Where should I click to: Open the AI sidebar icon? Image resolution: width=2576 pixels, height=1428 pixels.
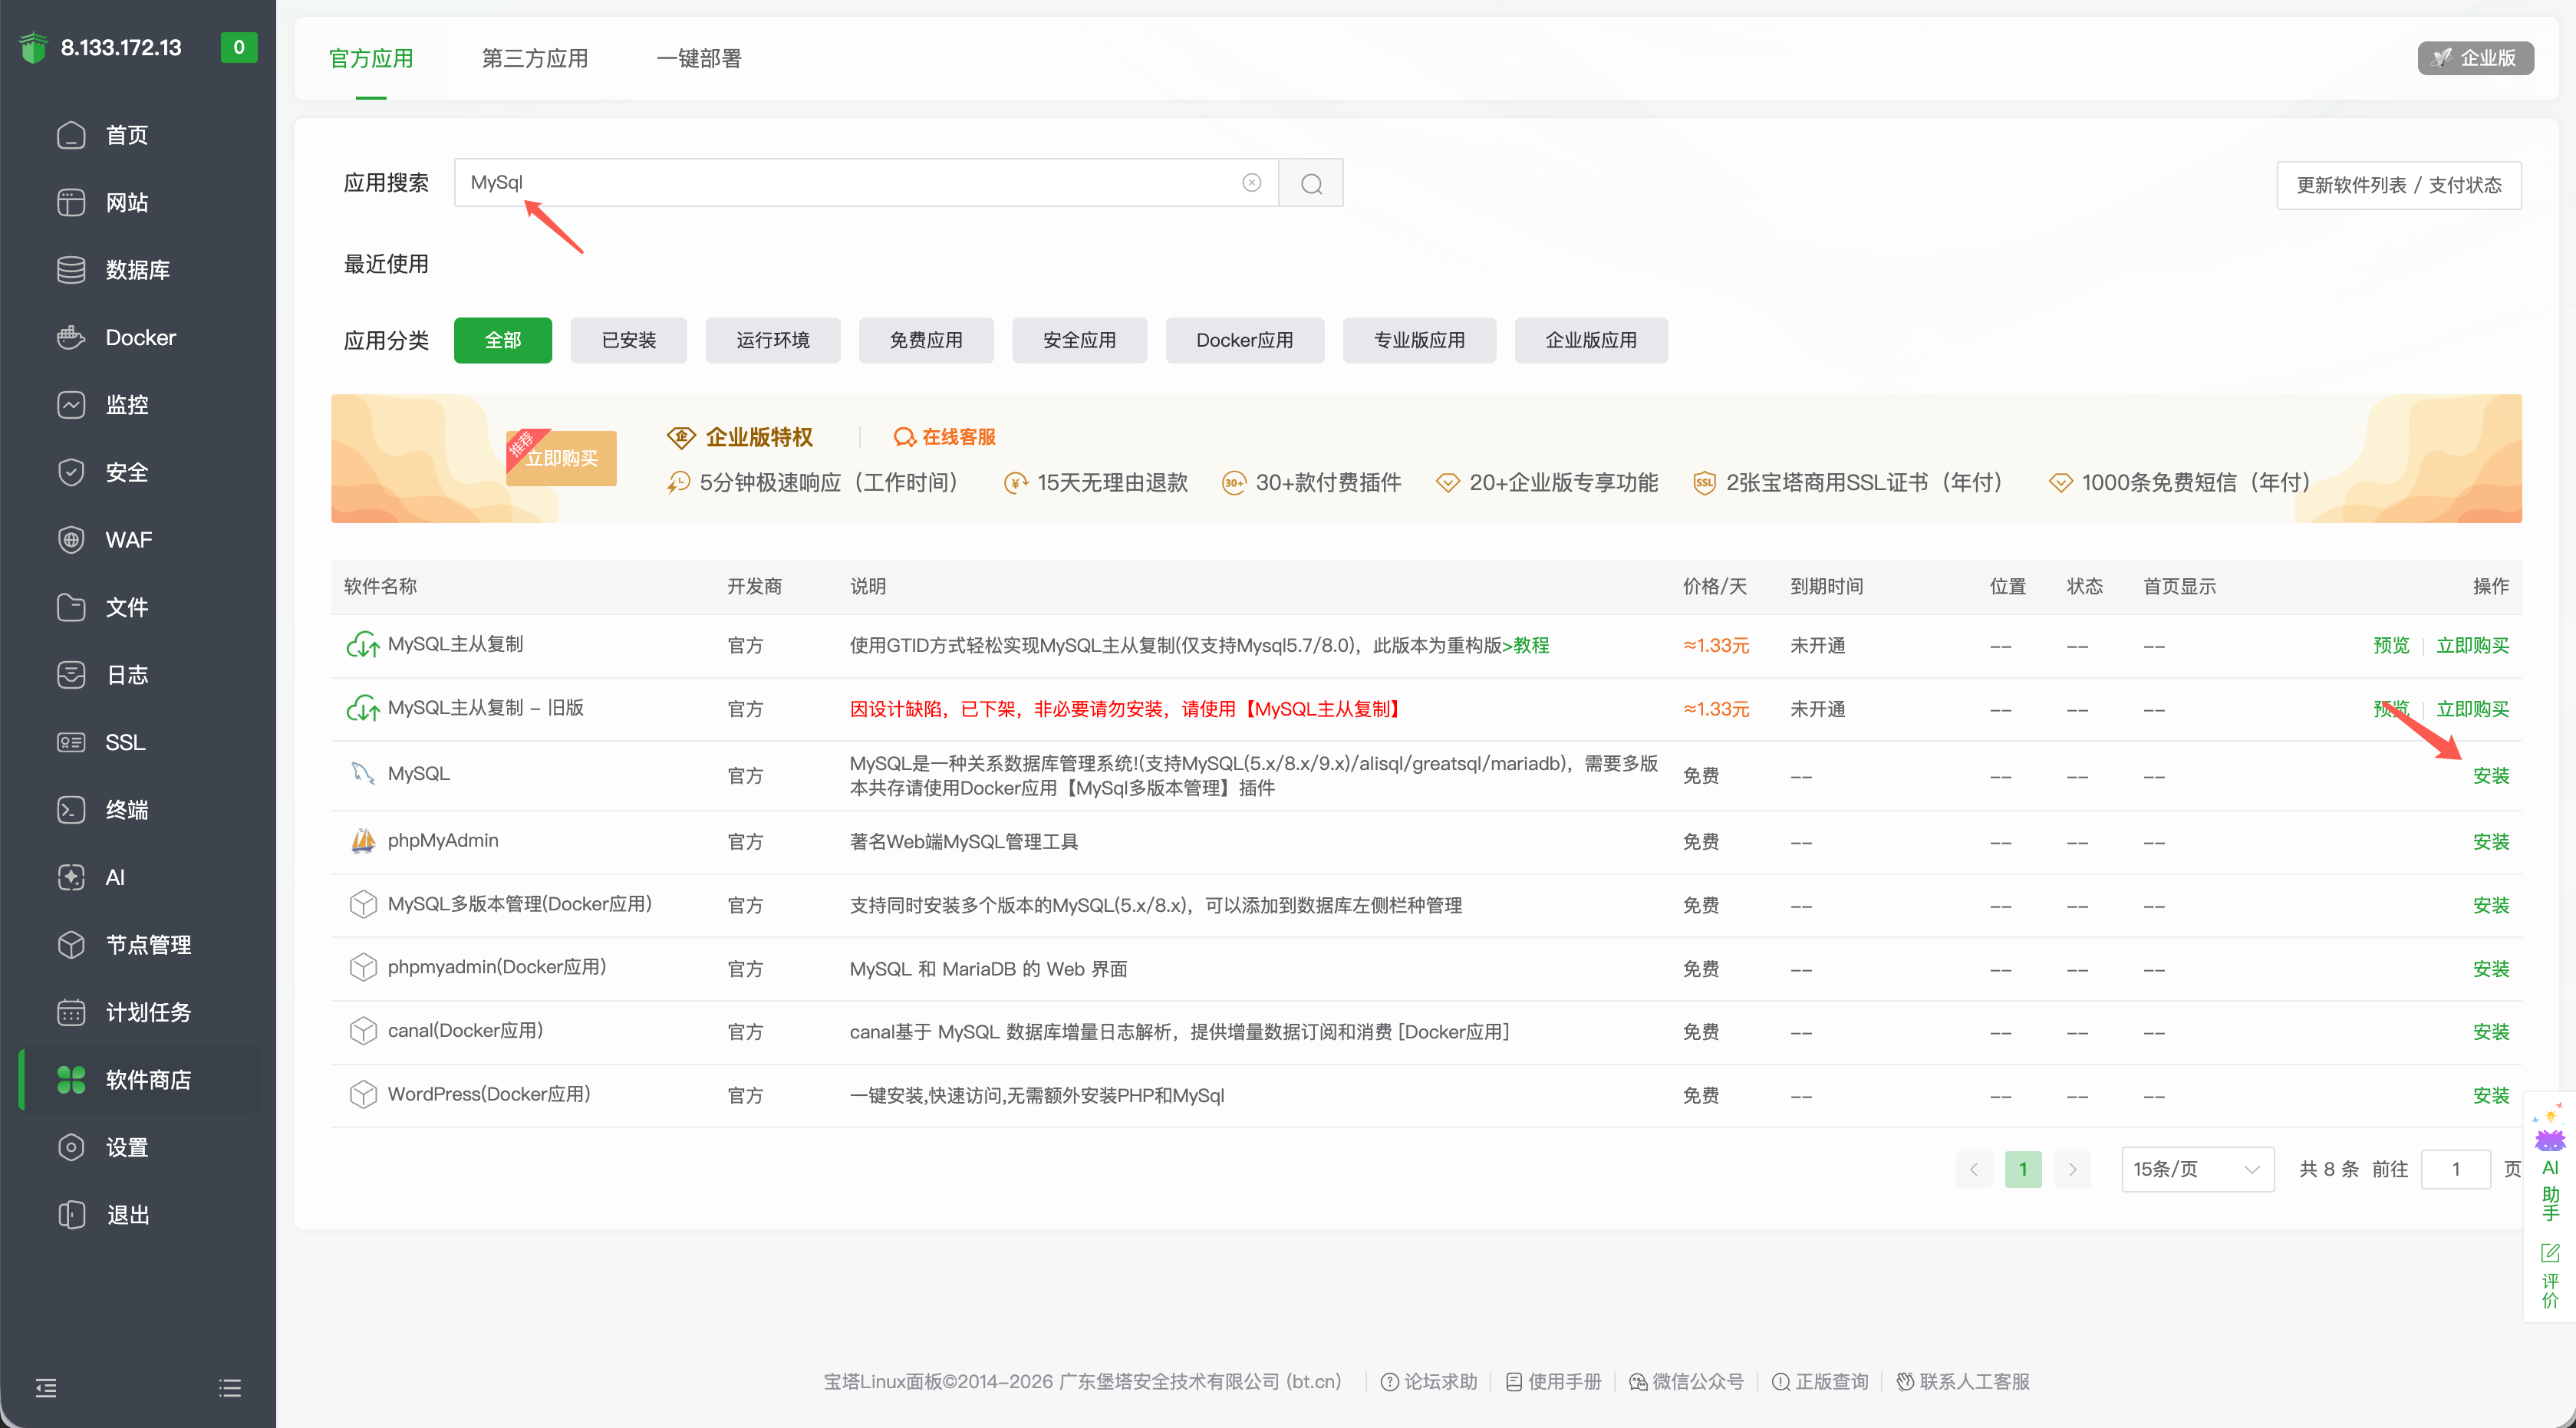pos(71,877)
